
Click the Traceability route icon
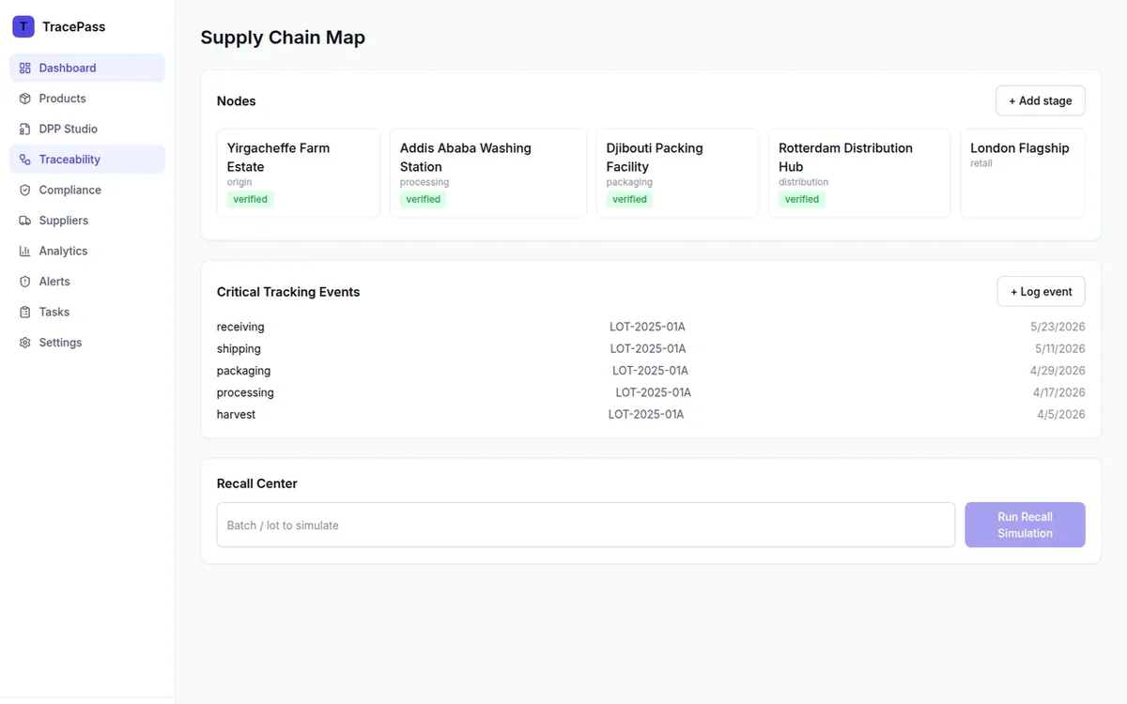point(25,160)
